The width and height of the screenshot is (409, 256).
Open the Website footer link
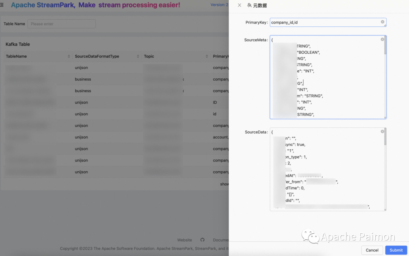(x=184, y=240)
